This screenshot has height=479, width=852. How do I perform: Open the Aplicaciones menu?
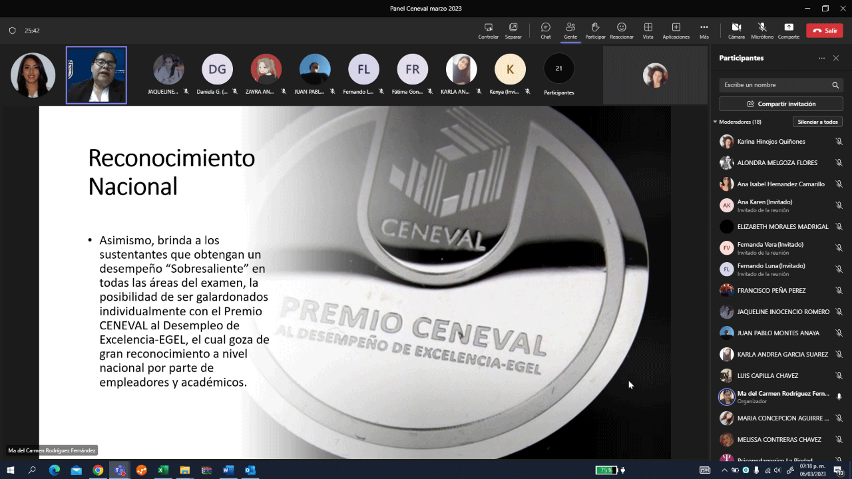pos(676,31)
